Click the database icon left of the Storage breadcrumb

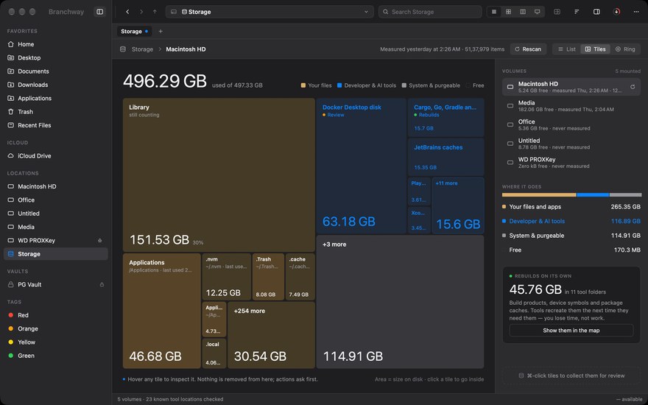[x=123, y=49]
